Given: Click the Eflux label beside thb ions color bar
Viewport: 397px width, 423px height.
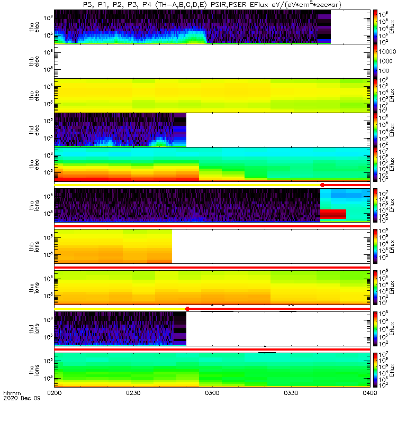Looking at the screenshot, I should click(392, 246).
